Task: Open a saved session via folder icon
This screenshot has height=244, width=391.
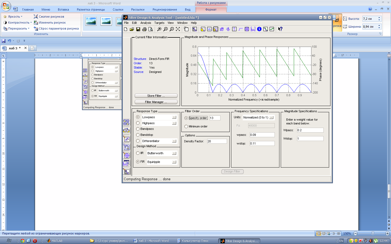Action: coord(132,29)
